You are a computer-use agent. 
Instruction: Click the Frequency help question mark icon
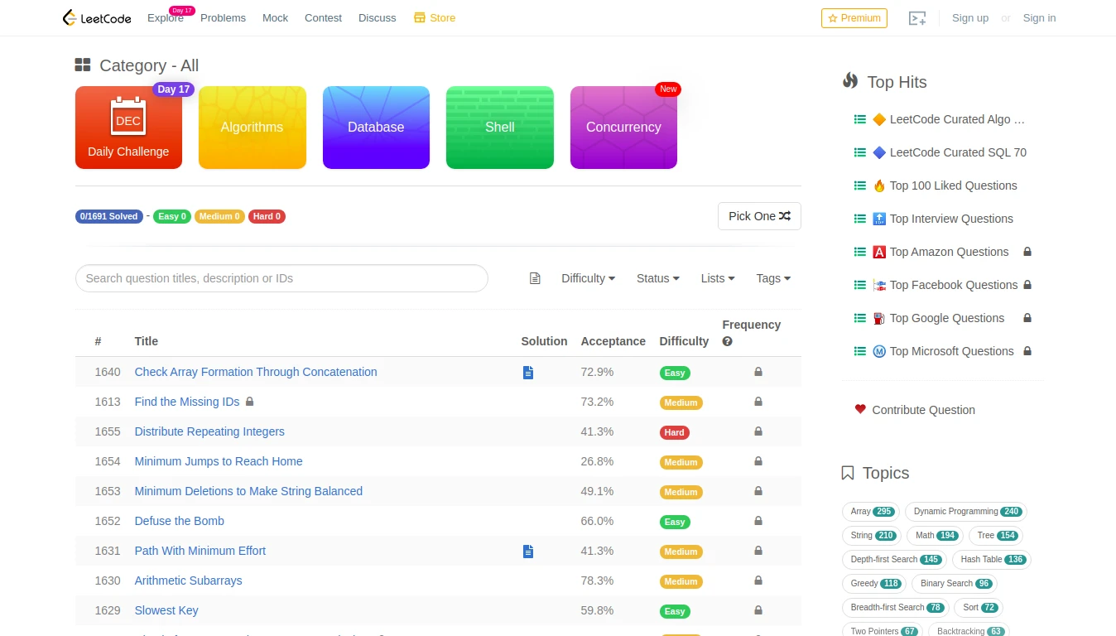point(727,341)
